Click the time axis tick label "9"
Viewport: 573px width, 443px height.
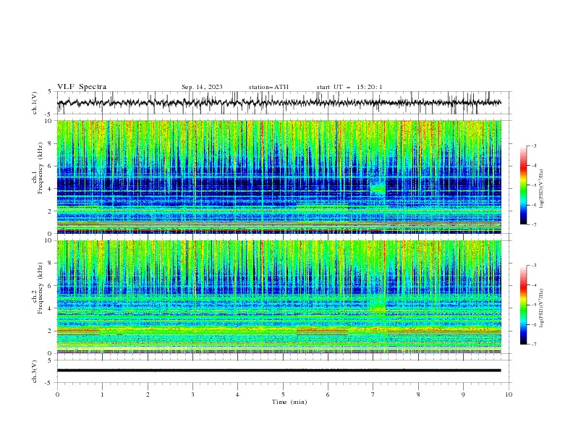point(463,395)
